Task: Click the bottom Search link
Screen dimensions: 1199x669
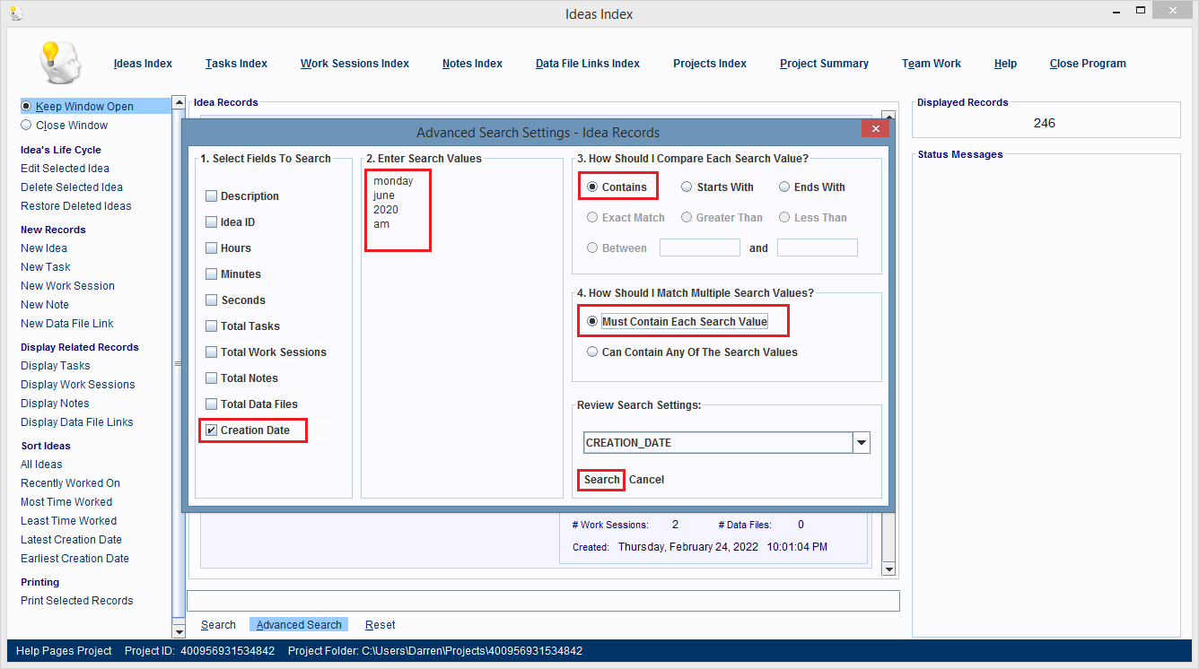Action: pos(218,625)
